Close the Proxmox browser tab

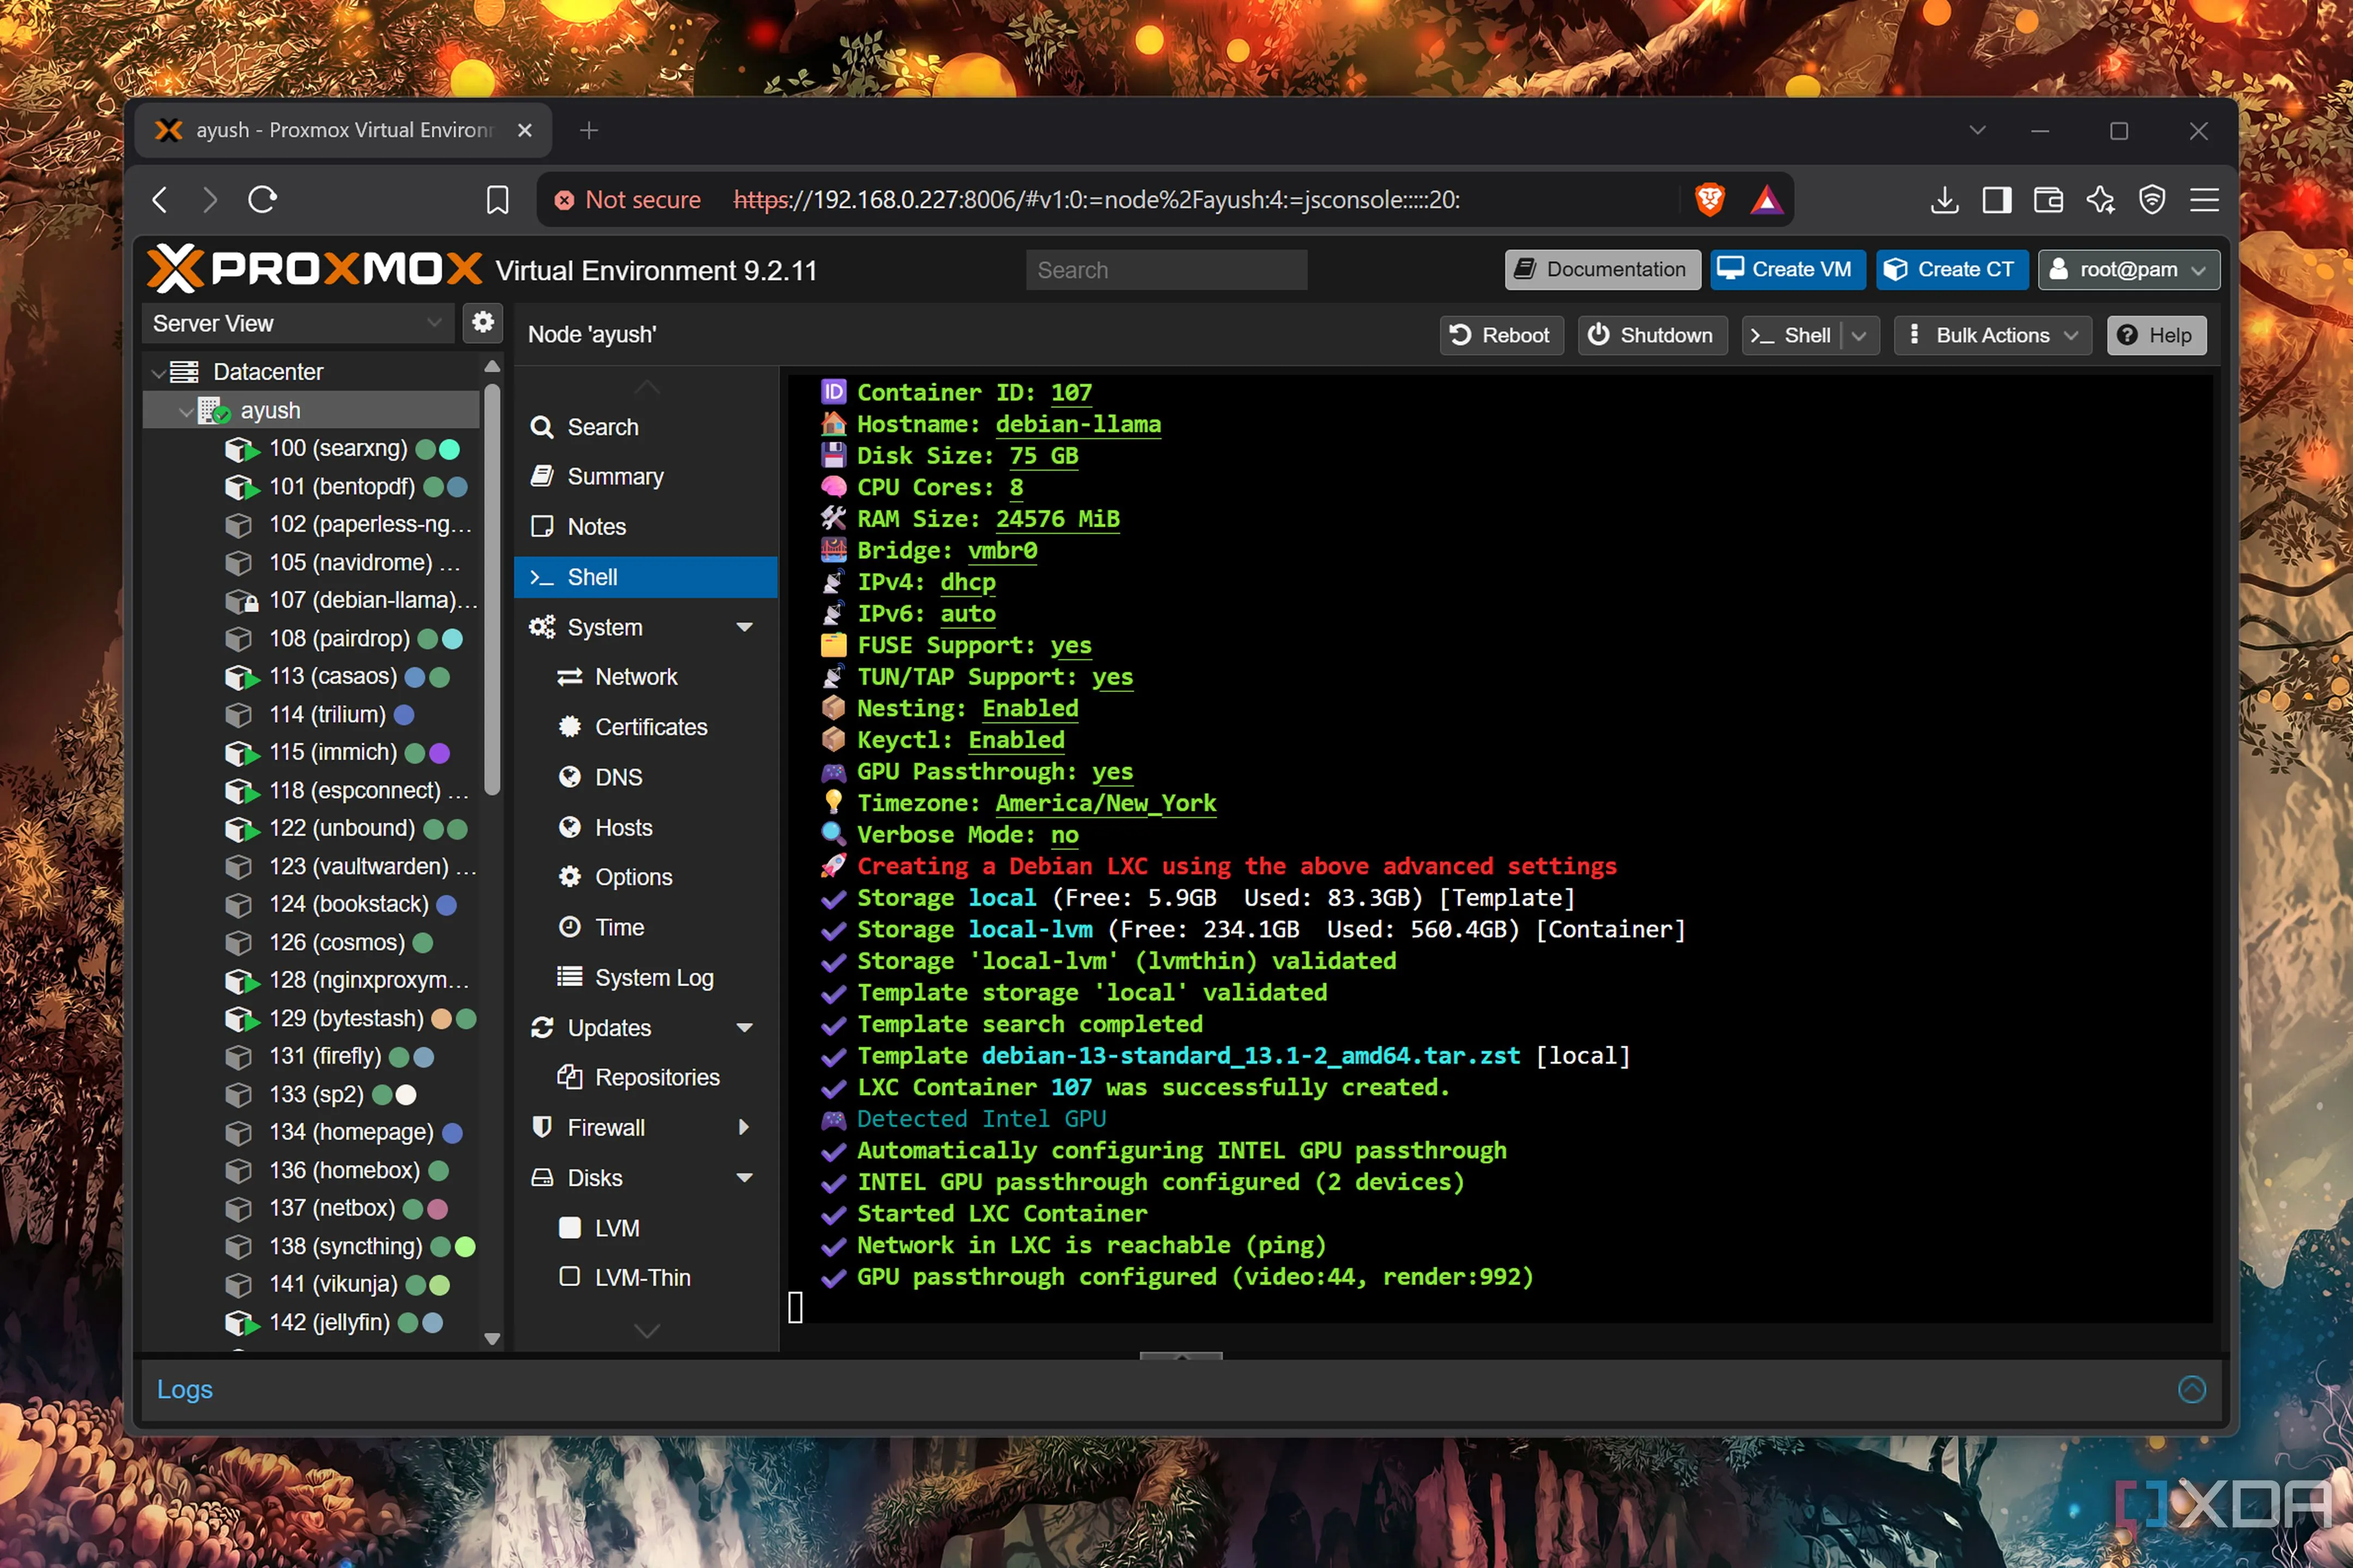pyautogui.click(x=524, y=130)
